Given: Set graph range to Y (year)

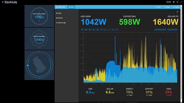Looking at the screenshot, I should [101, 30].
